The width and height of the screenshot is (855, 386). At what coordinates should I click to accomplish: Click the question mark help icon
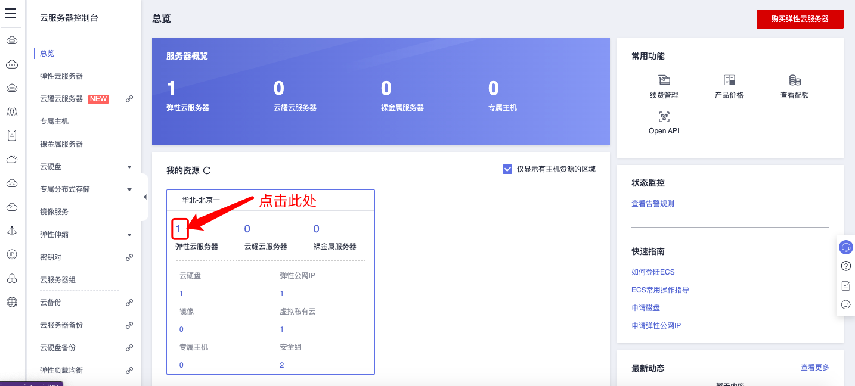[x=845, y=266]
